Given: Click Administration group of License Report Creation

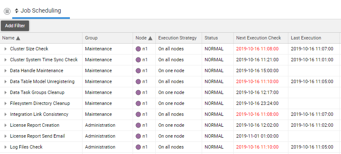Looking at the screenshot, I should click(100, 125).
